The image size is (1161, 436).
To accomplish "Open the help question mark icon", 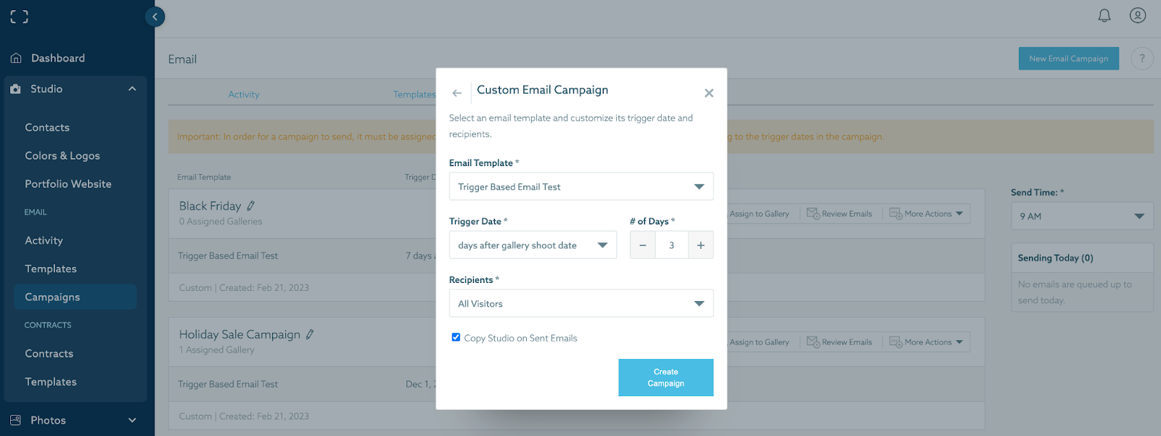I will point(1142,58).
